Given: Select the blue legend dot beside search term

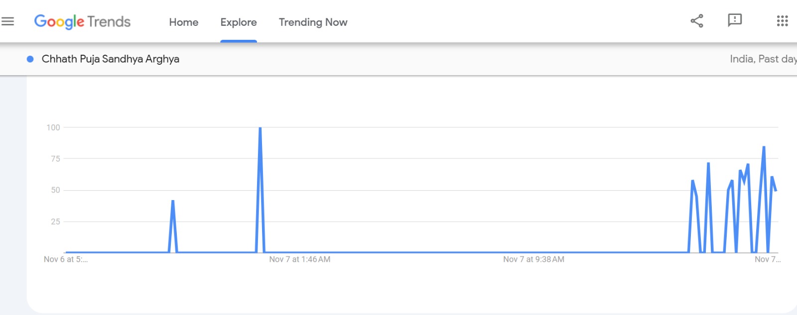Looking at the screenshot, I should [x=30, y=59].
